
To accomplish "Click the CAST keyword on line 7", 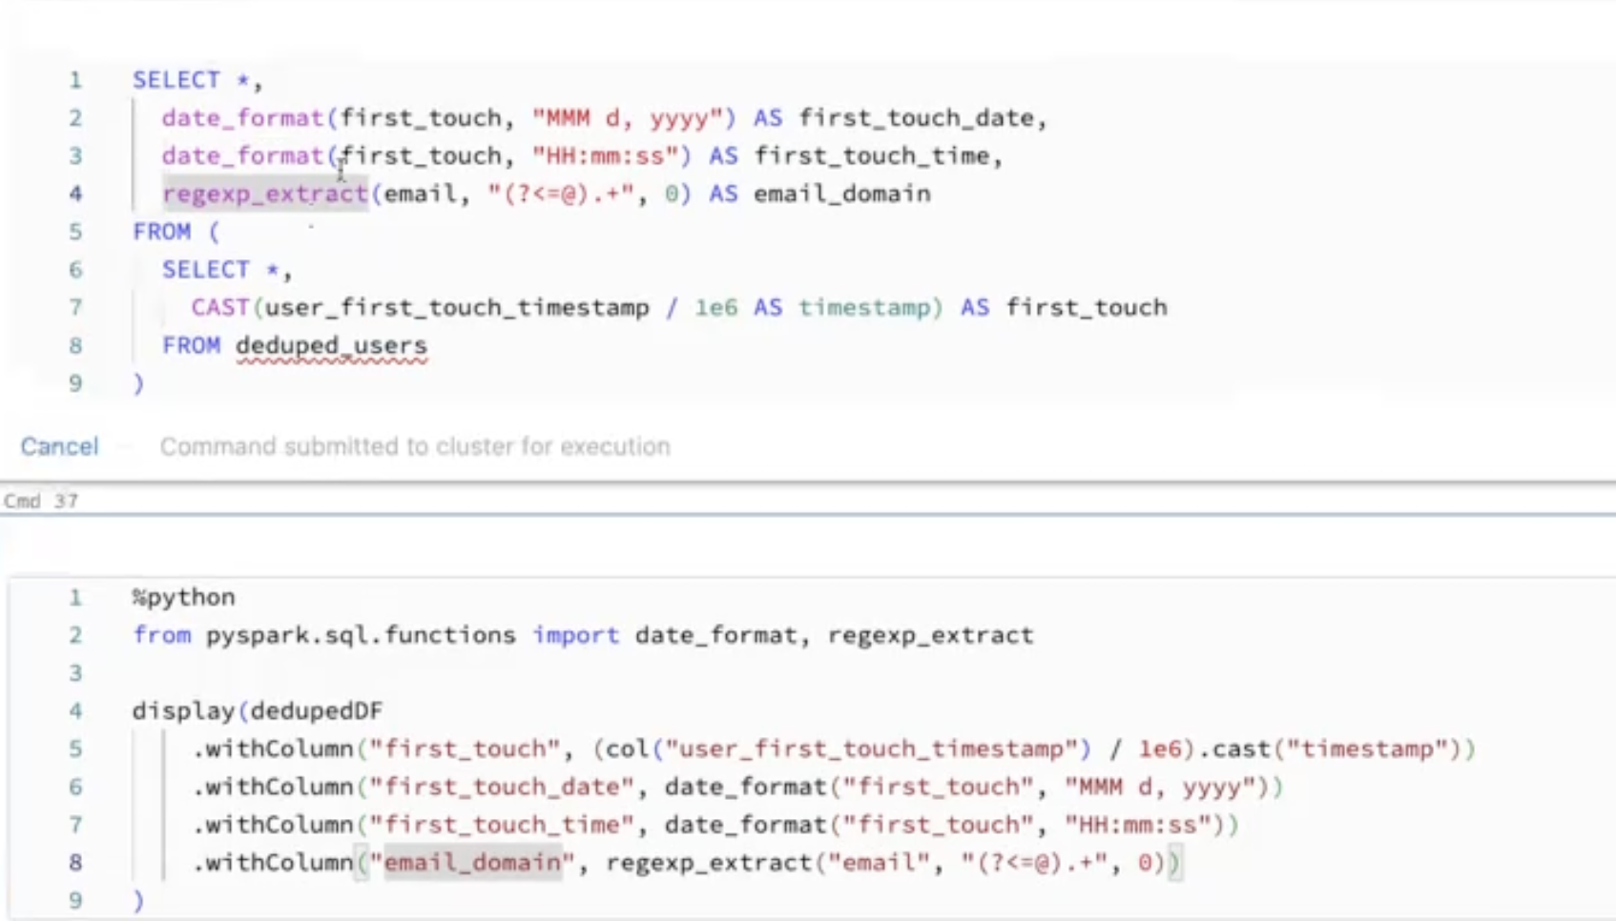I will [x=220, y=307].
